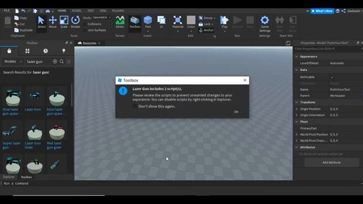Click the Toolbox results scrollbar
The image size is (363, 204).
(71, 95)
